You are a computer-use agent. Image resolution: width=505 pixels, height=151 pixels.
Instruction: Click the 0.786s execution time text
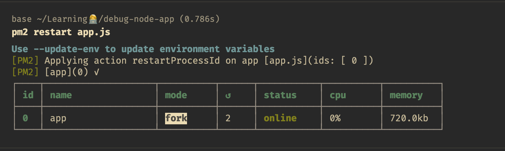click(200, 19)
